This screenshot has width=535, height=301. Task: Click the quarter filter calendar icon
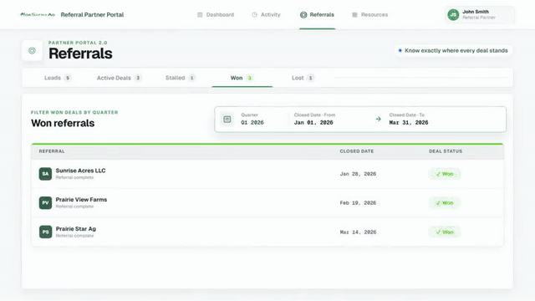[227, 119]
